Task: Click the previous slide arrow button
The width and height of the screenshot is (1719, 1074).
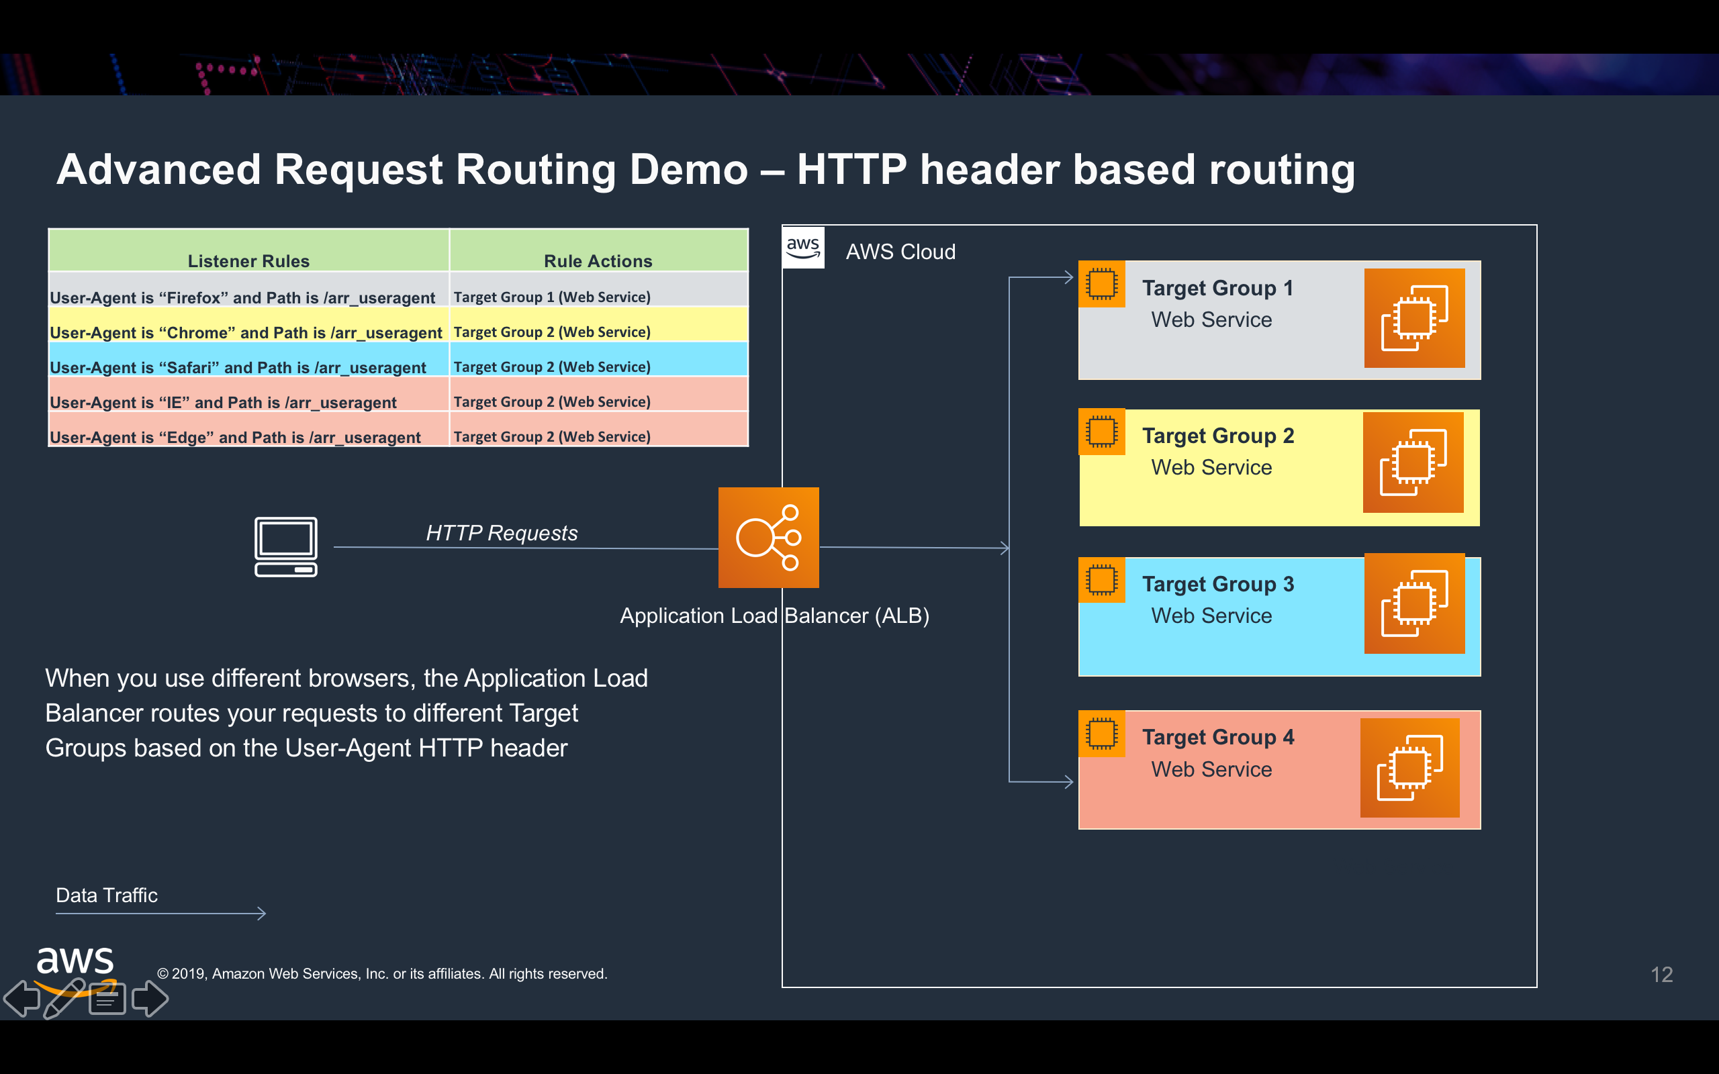Action: 22,998
